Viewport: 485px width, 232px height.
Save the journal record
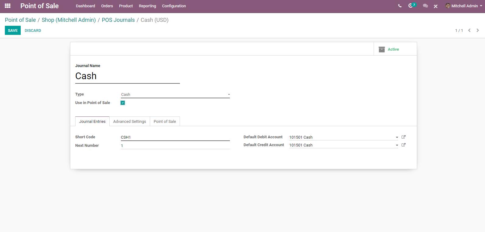point(13,30)
